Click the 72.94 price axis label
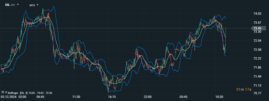 click(x=257, y=40)
